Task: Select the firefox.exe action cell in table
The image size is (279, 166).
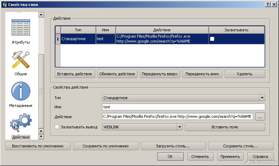Action: pos(162,39)
